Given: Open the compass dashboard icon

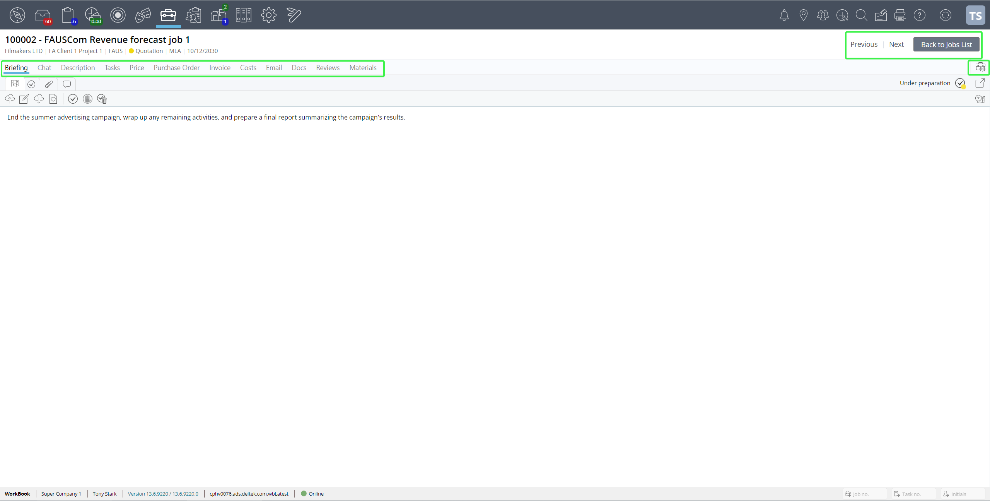Looking at the screenshot, I should (x=17, y=15).
